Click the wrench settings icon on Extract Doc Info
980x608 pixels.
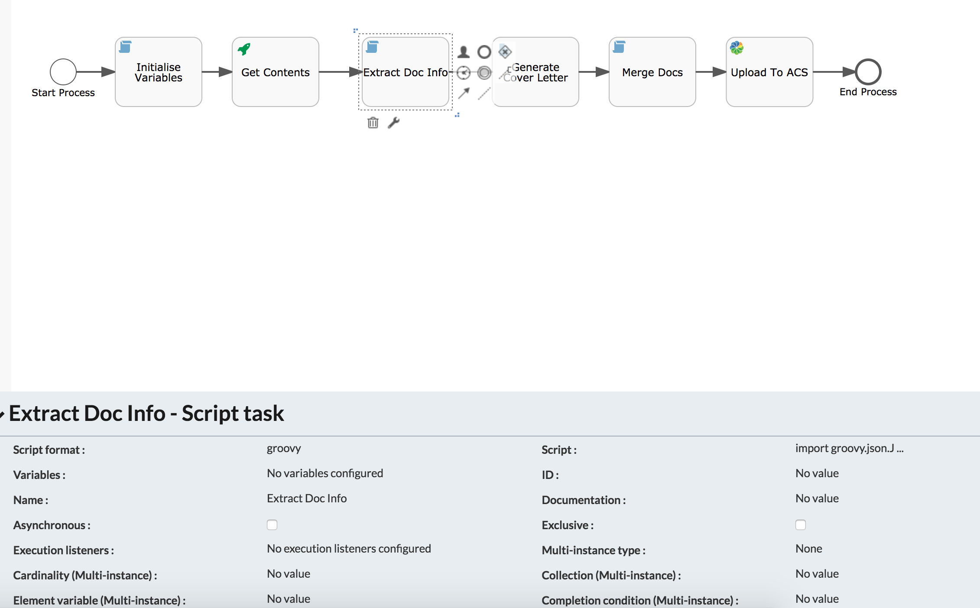(393, 122)
